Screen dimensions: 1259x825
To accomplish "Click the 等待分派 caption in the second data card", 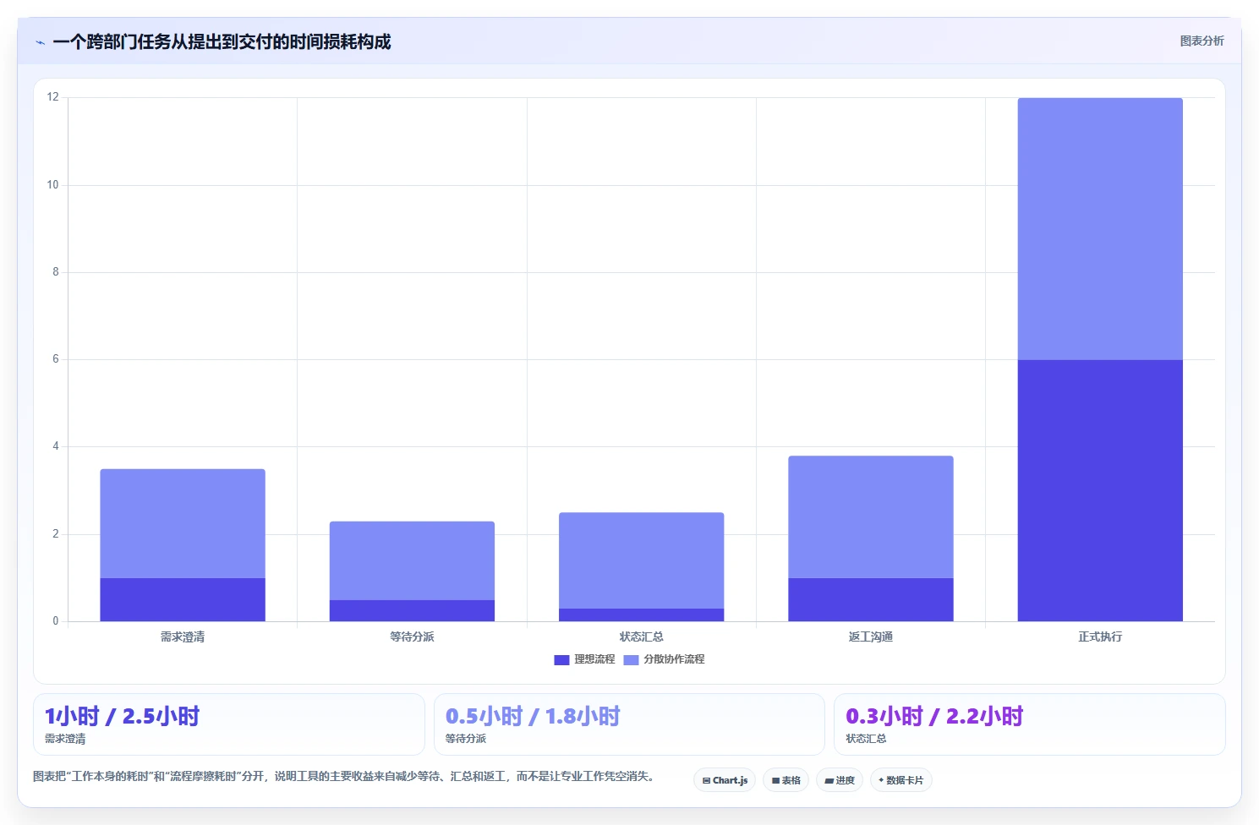I will [x=466, y=739].
